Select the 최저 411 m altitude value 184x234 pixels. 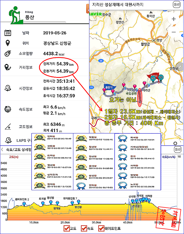52,130
